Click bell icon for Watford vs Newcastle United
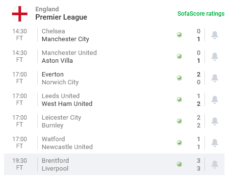Screen dimensions: 228x177 click(215, 143)
